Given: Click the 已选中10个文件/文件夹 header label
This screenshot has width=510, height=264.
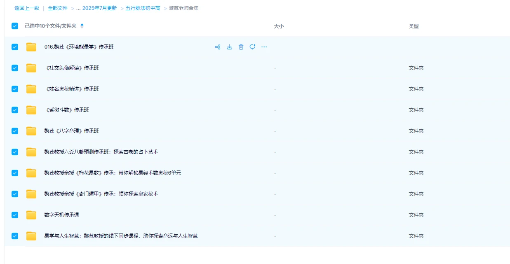Looking at the screenshot, I should tap(51, 26).
